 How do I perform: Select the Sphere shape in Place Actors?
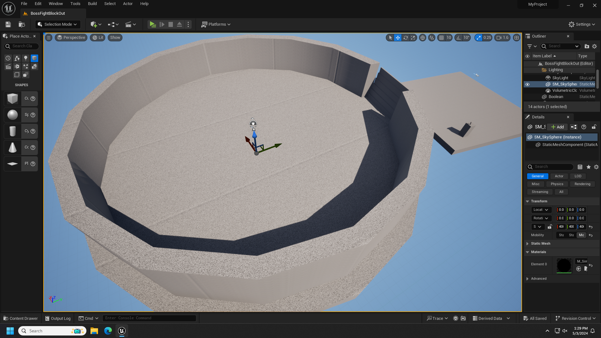click(13, 115)
